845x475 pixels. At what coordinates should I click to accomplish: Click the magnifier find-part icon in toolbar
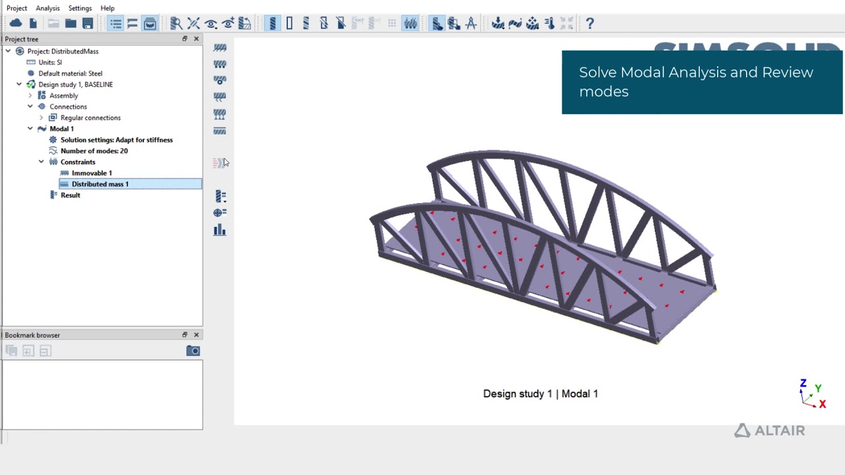[176, 24]
